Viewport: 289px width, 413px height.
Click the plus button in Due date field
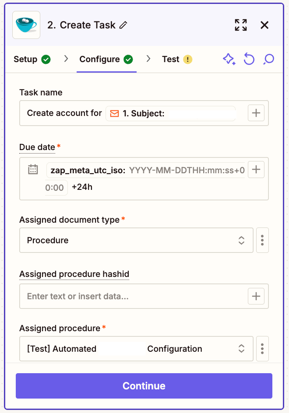256,170
